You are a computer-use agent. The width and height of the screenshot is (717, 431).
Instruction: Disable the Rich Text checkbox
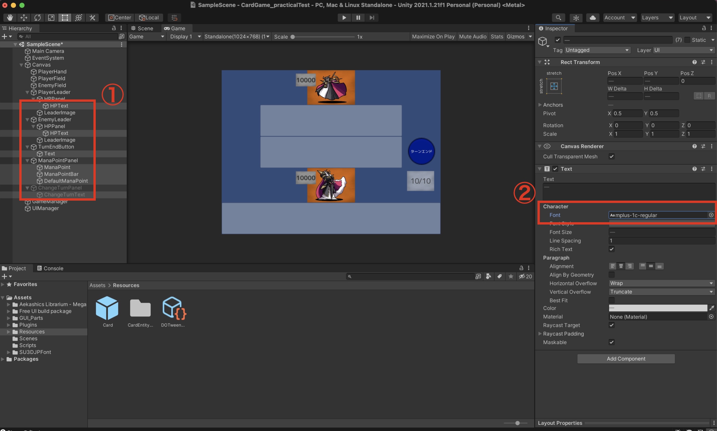611,249
